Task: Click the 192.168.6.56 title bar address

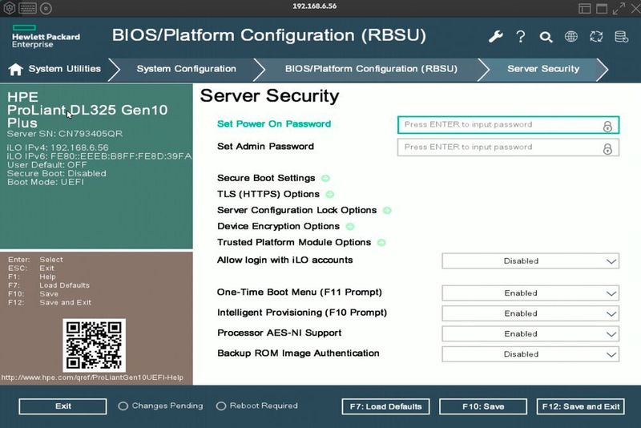Action: [314, 6]
